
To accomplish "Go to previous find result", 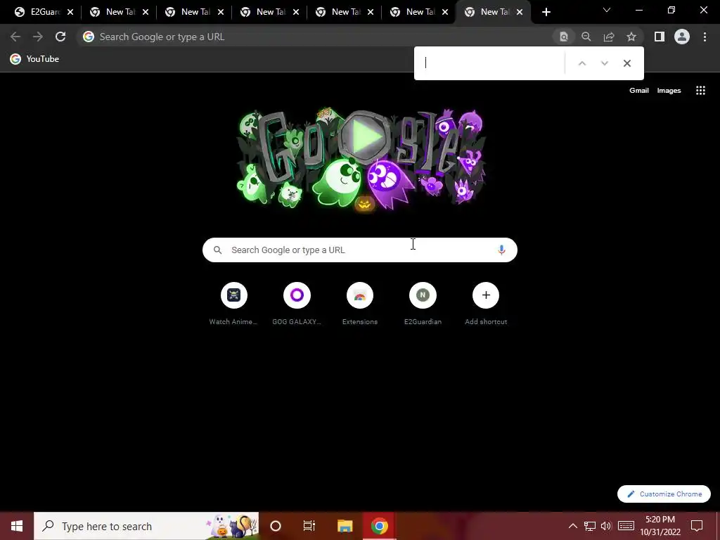I will (x=581, y=63).
